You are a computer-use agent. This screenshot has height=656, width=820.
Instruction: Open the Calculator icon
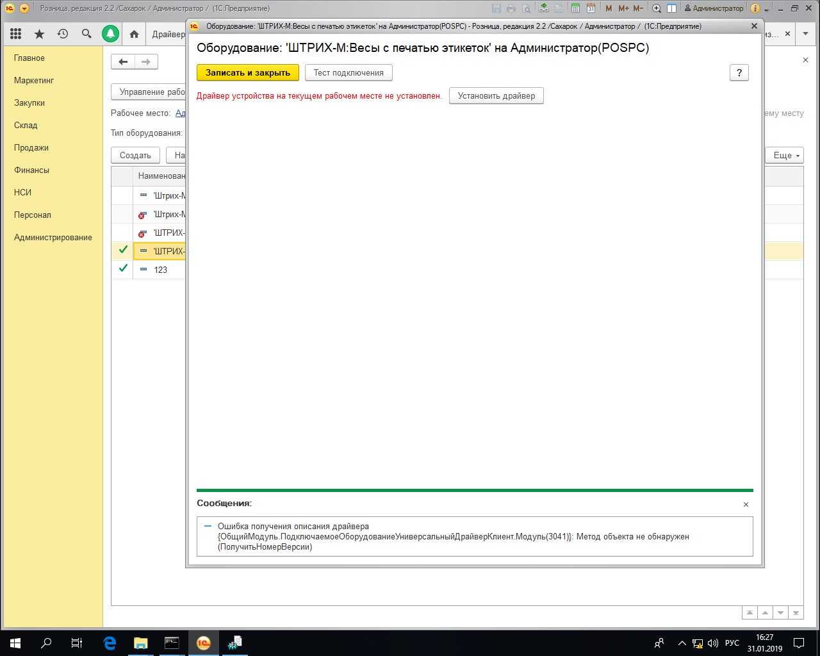pos(575,8)
